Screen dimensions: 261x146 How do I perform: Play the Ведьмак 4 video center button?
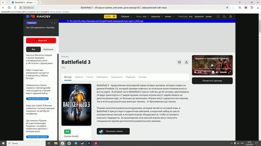click(212, 65)
